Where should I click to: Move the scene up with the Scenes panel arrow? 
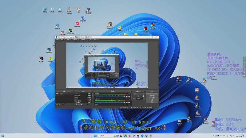(x=62, y=104)
